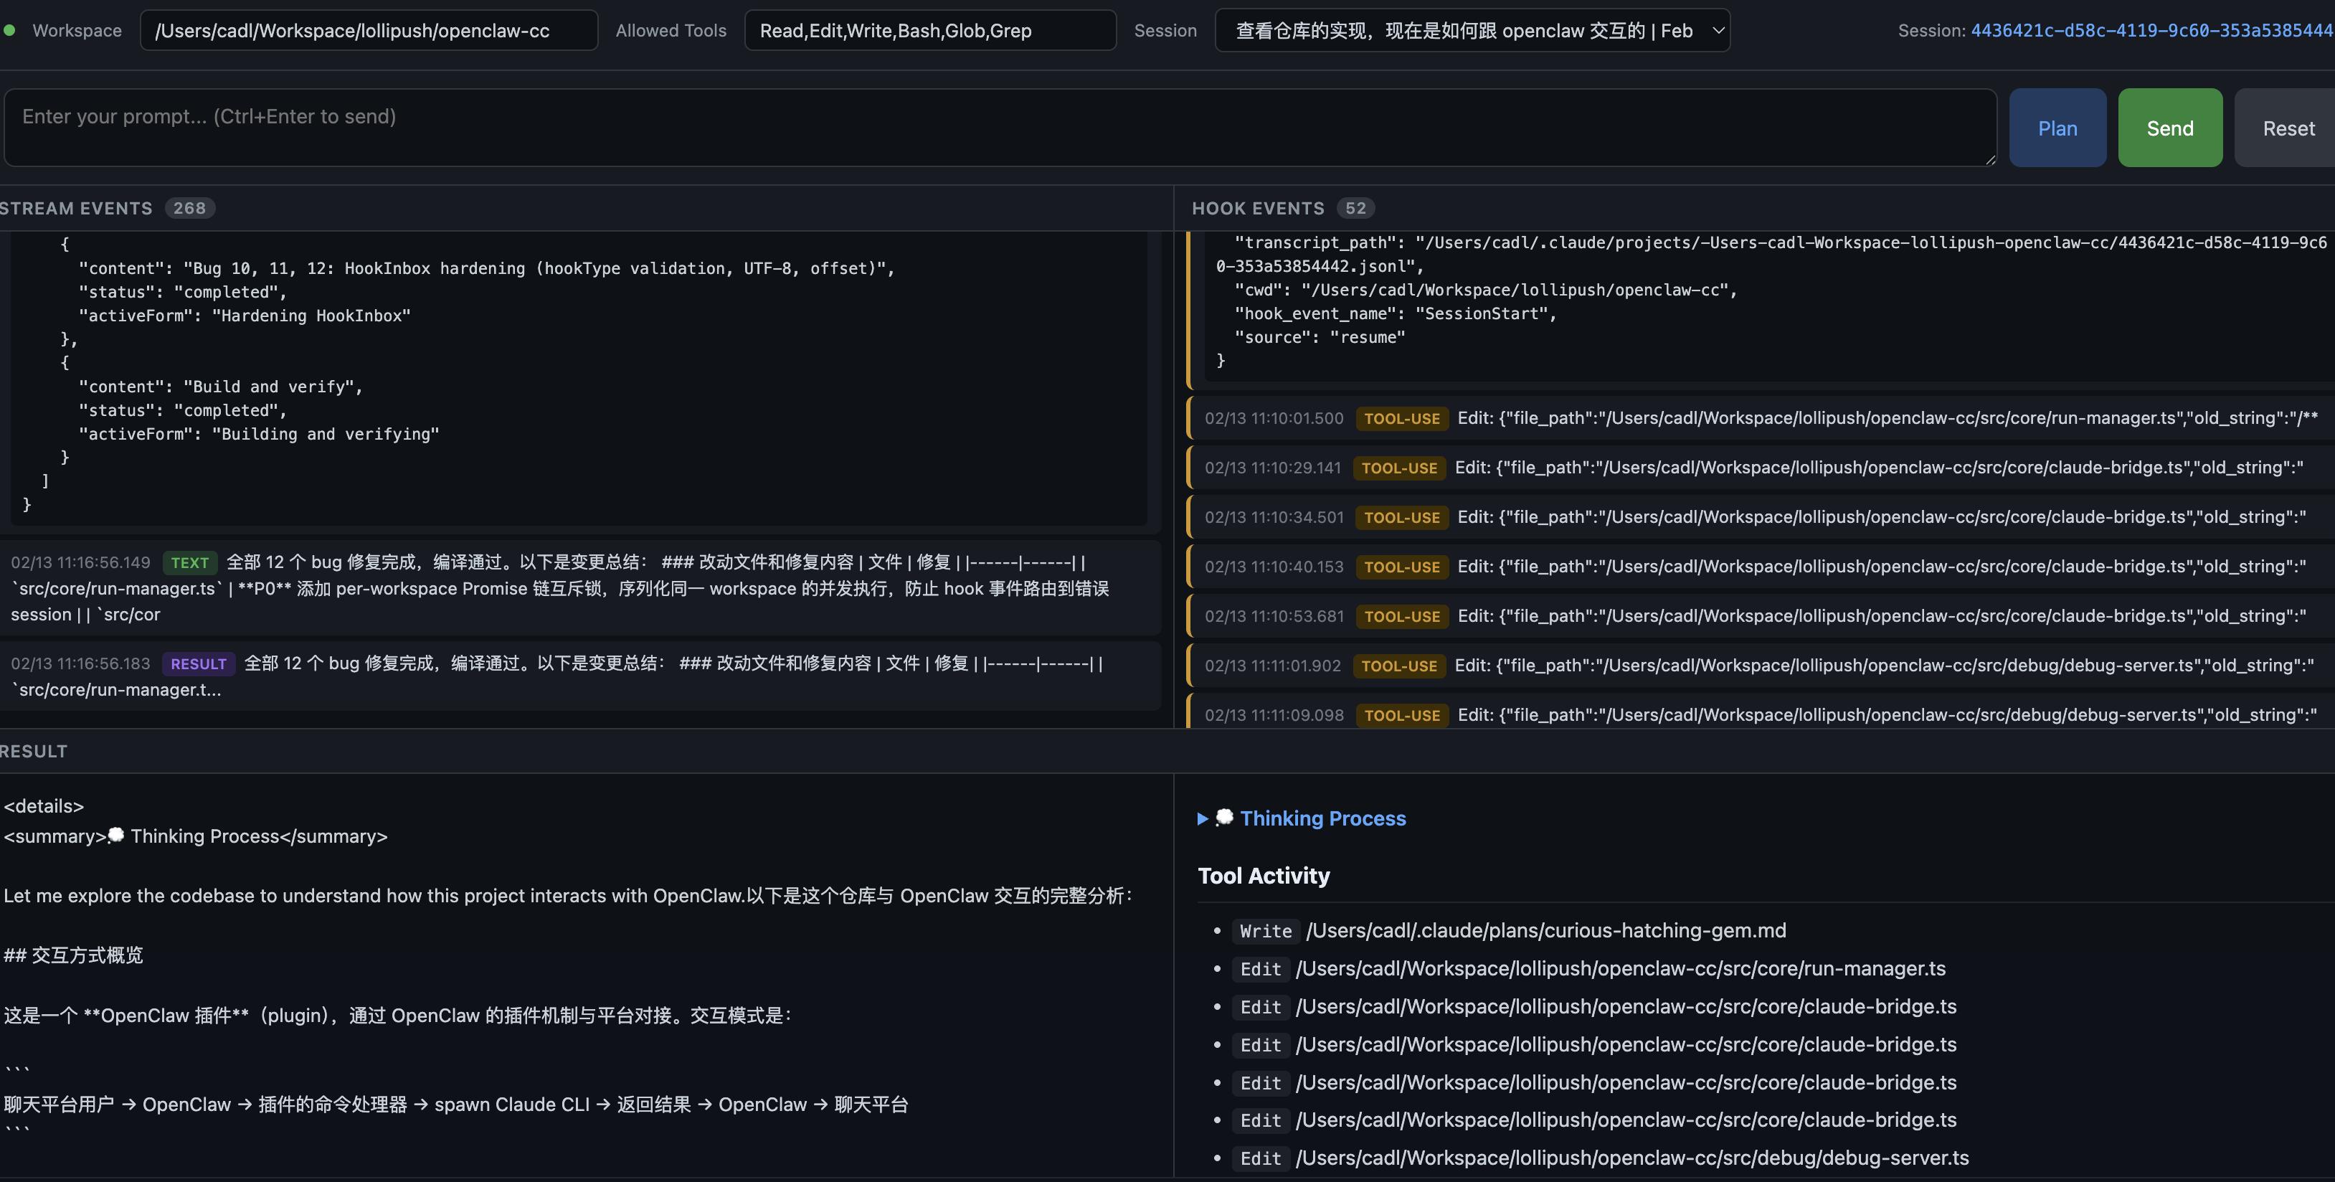
Task: Click the TEXT tag on stream event
Action: point(189,563)
